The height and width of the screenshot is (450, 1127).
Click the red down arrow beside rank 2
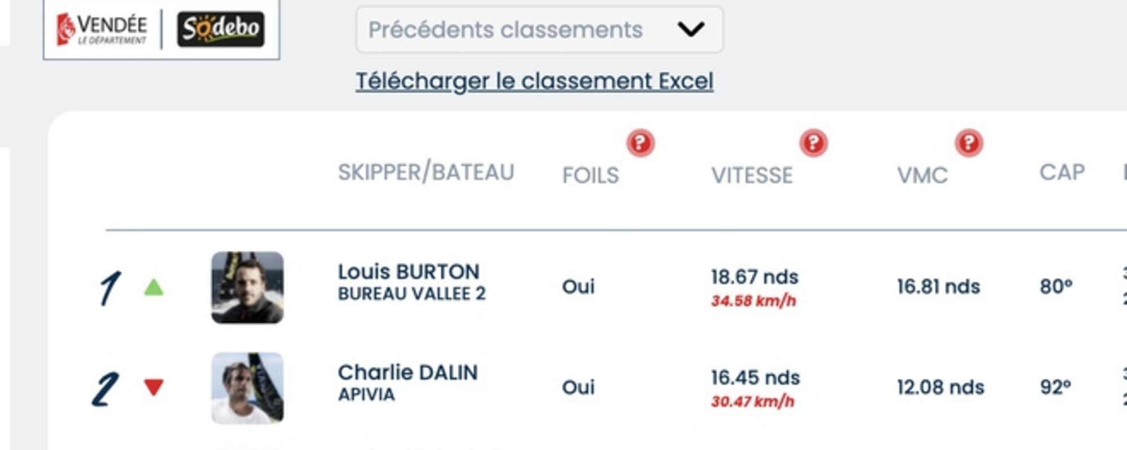click(154, 387)
